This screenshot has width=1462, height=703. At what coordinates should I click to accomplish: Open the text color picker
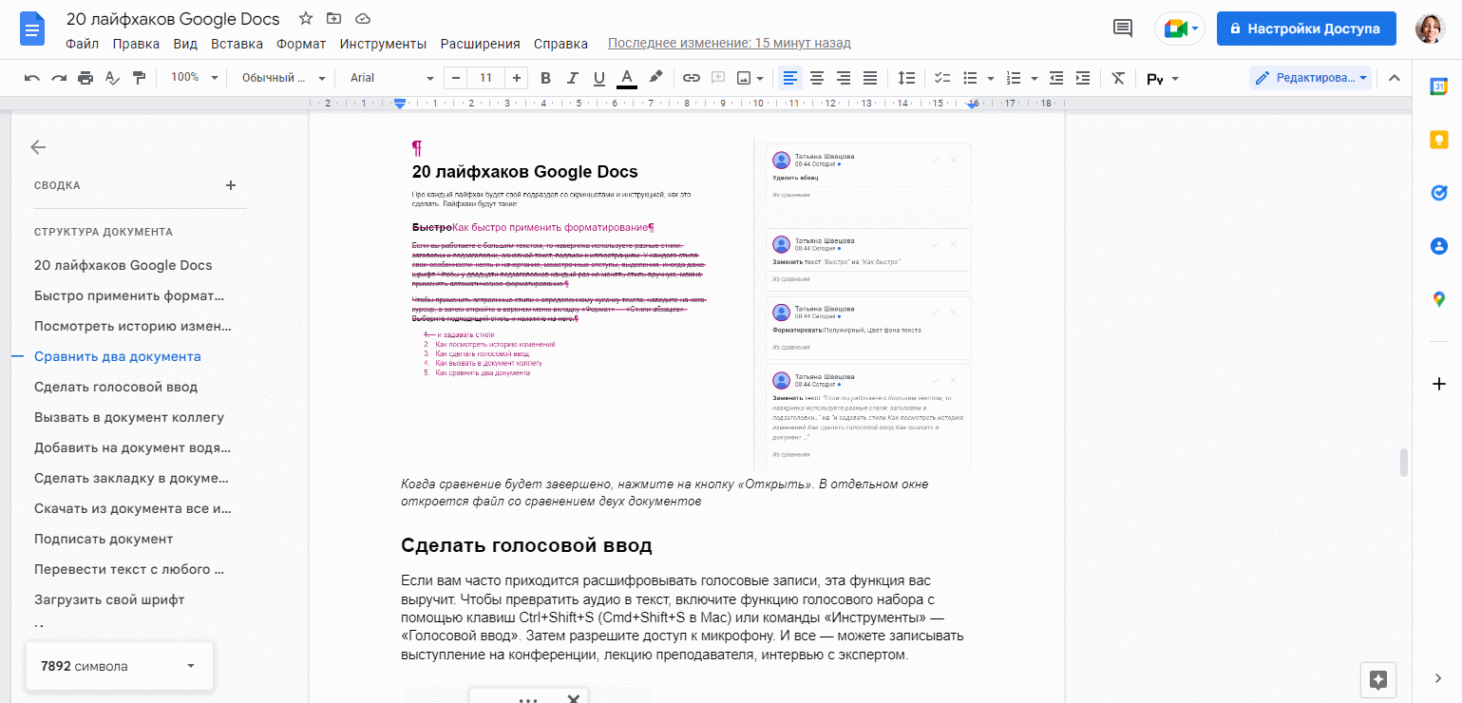(x=627, y=78)
